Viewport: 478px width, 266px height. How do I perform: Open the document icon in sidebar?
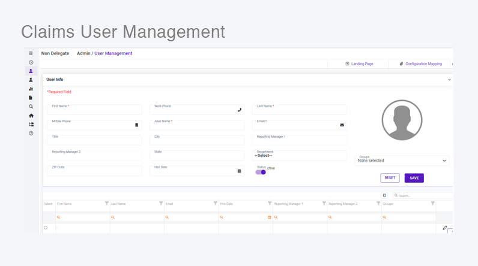[x=31, y=98]
